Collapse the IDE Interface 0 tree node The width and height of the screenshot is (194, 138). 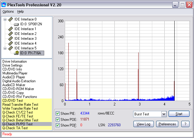pos(5,19)
